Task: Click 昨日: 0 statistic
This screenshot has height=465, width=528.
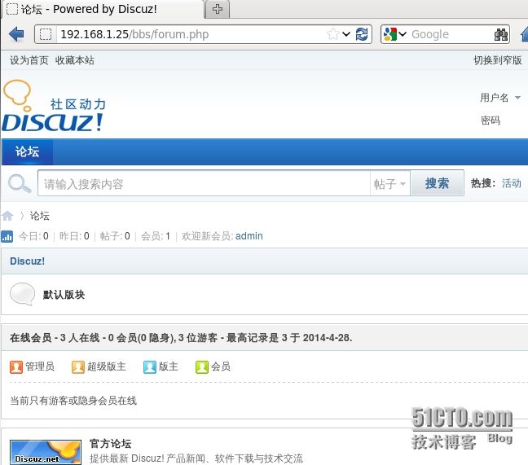Action: (x=74, y=236)
